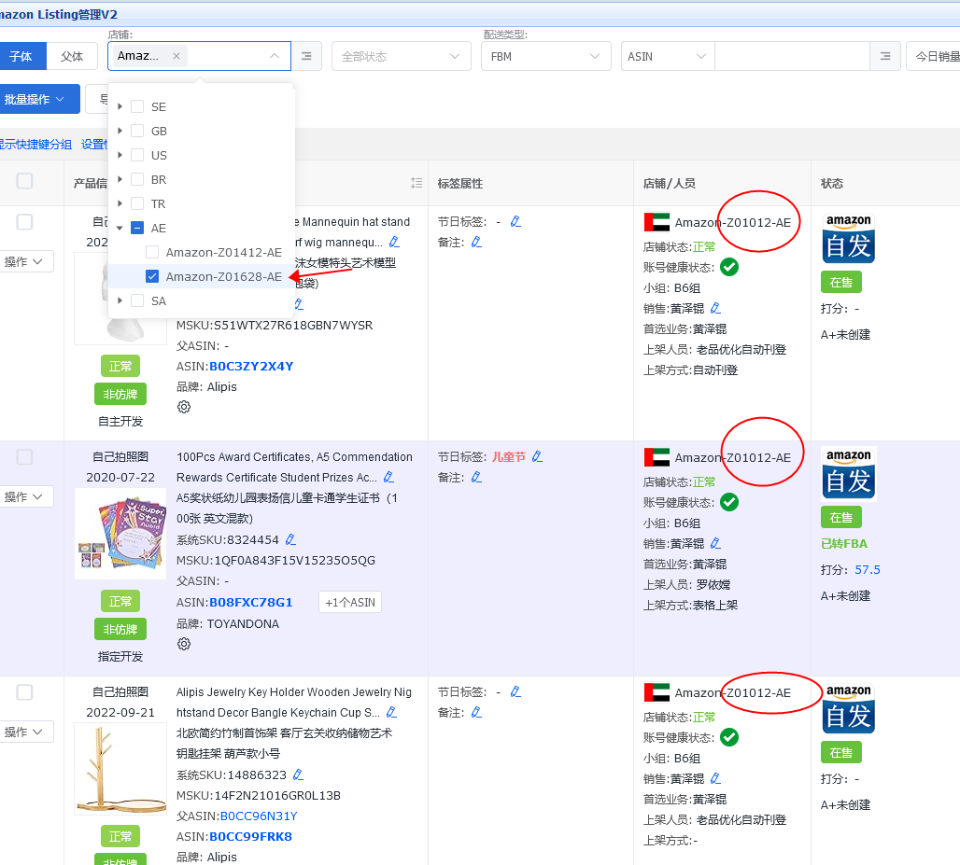This screenshot has width=960, height=865.
Task: Open score link 57.5
Action: [x=867, y=569]
